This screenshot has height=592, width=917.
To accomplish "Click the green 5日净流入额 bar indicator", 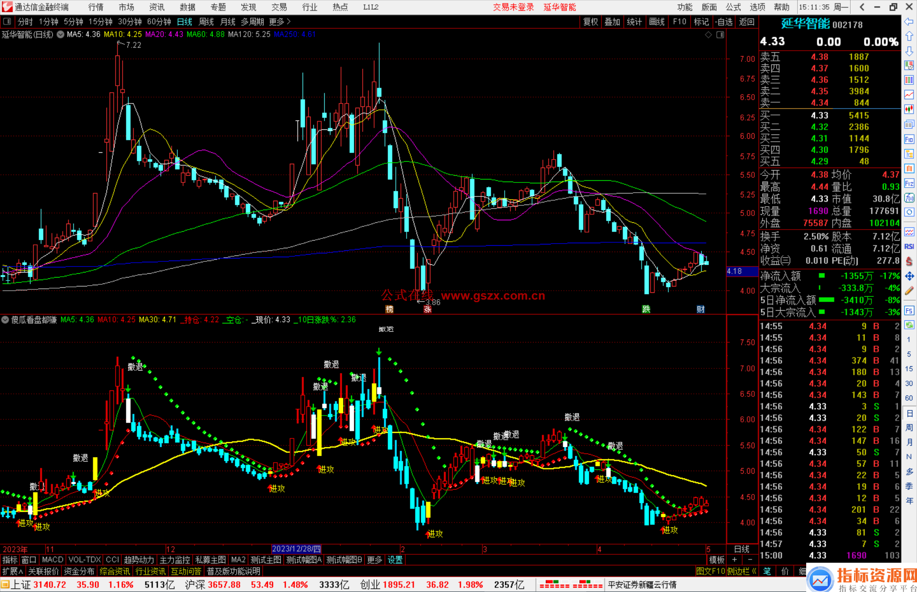I will click(826, 300).
